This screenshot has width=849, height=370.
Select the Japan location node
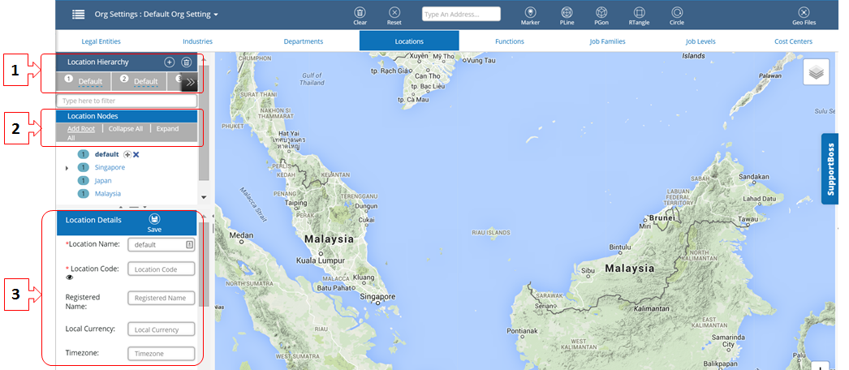click(x=103, y=180)
